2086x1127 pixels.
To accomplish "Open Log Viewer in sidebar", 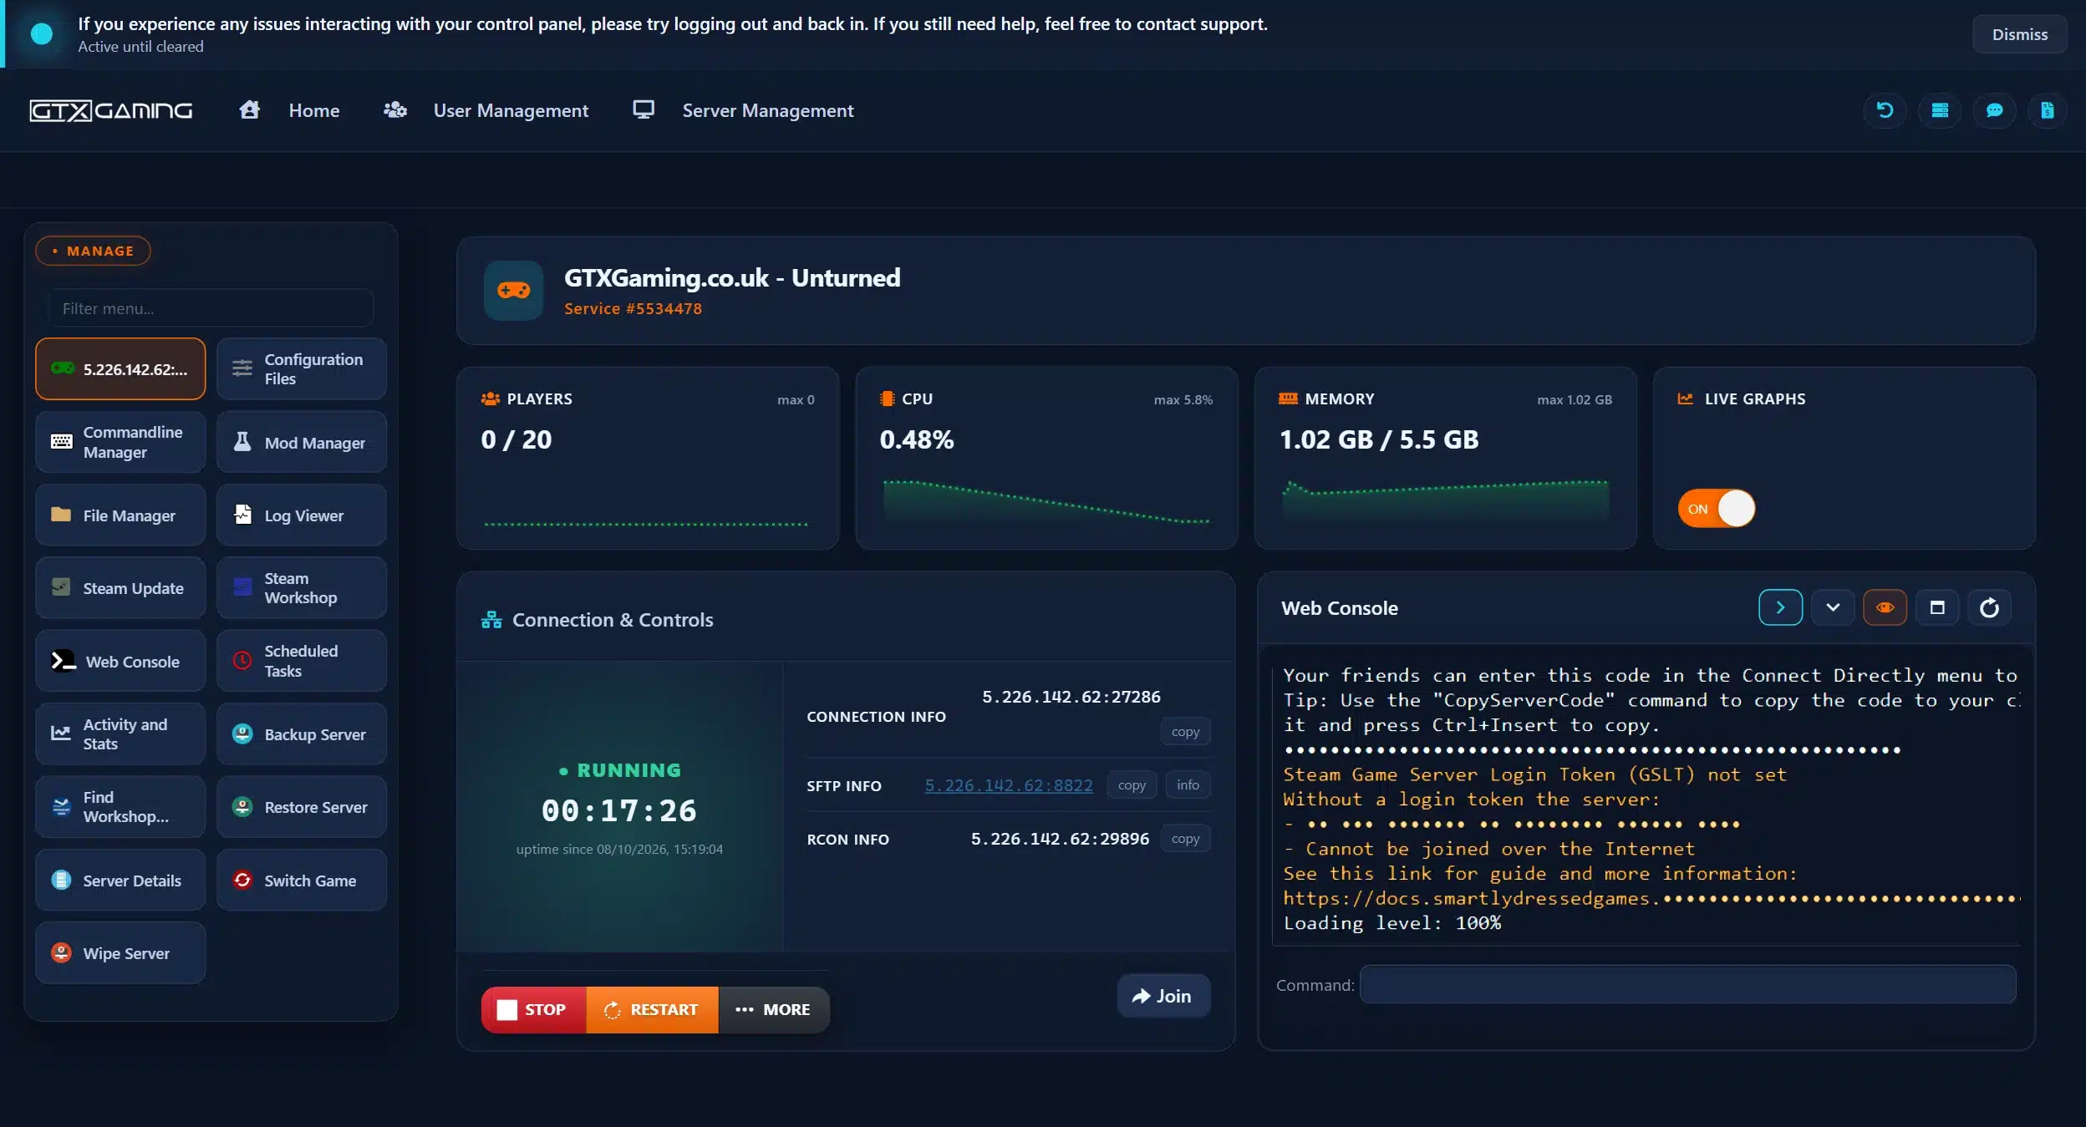I will coord(302,515).
